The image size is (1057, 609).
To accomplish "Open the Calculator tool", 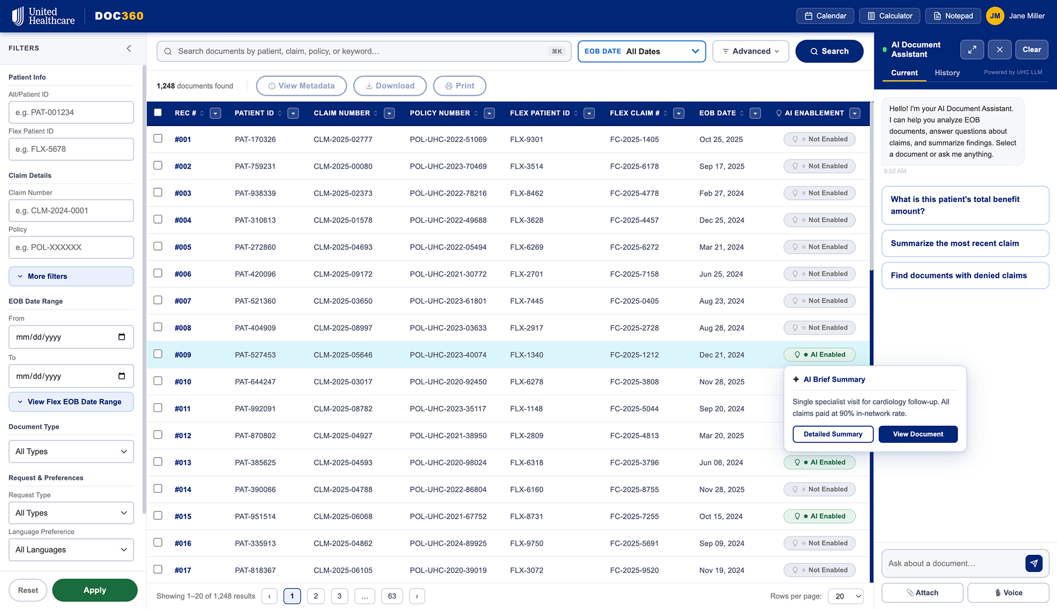I will (x=890, y=16).
